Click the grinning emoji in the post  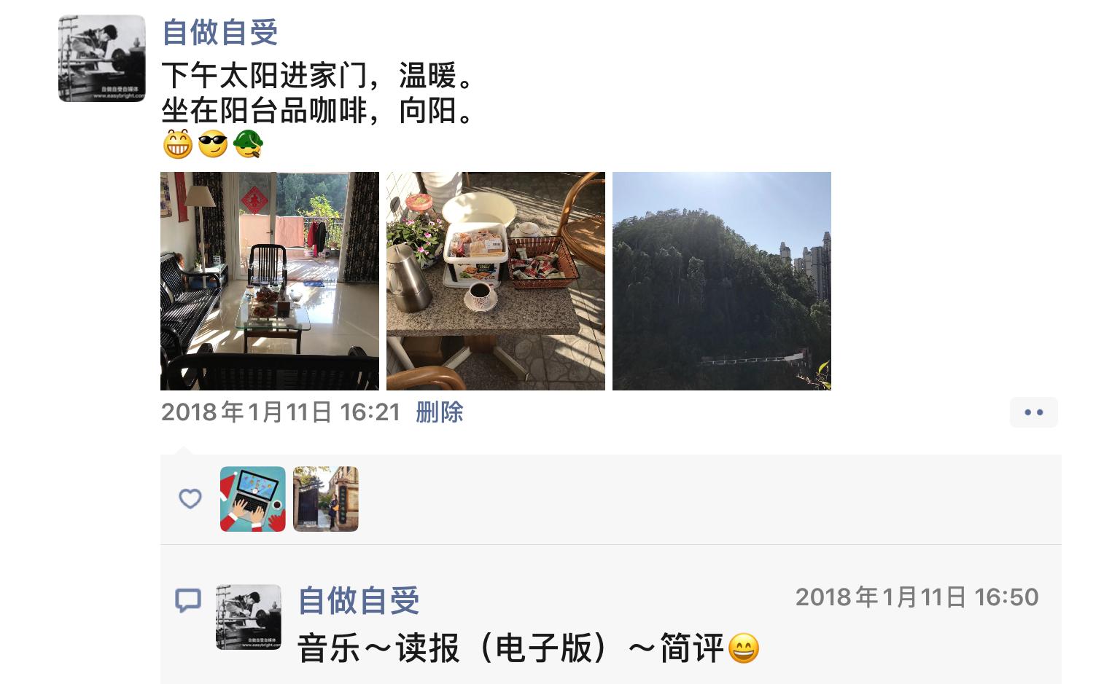click(178, 145)
